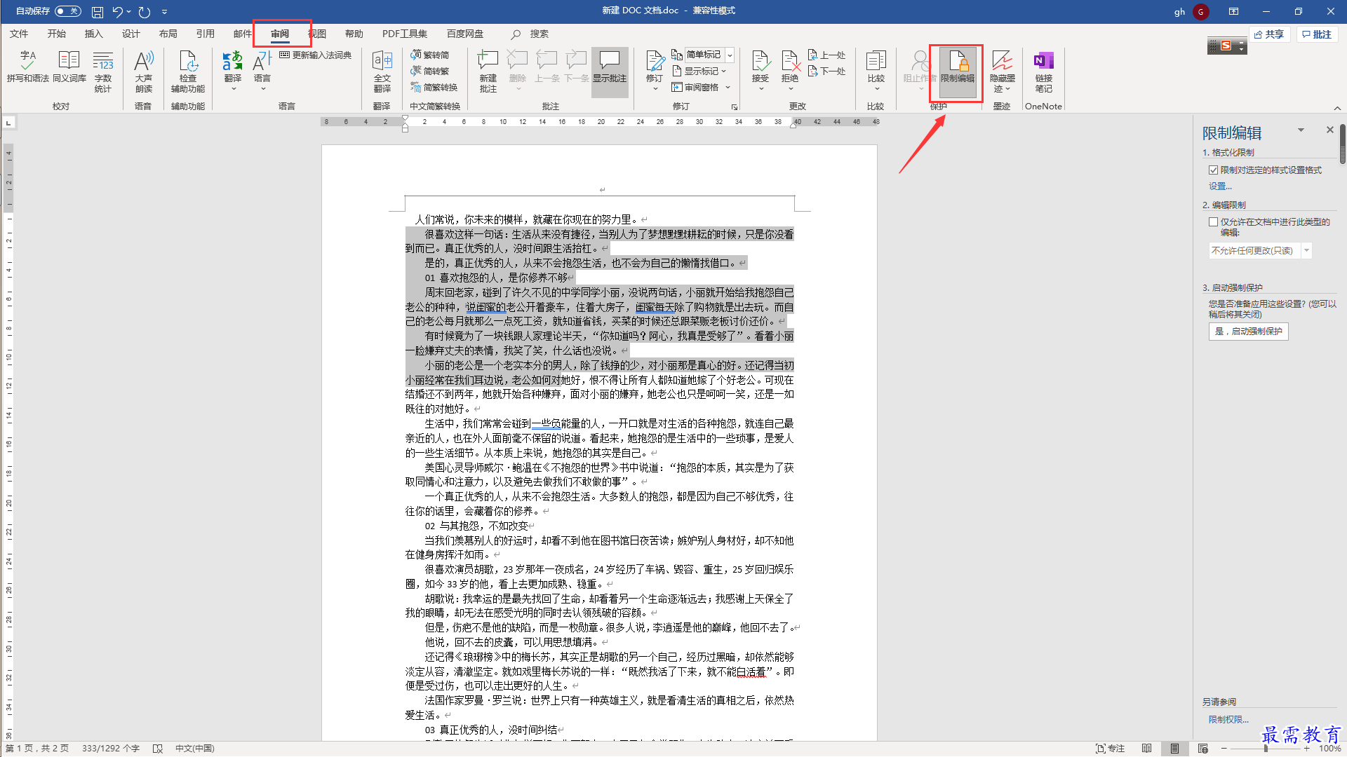Save the document with the save icon

[x=98, y=12]
